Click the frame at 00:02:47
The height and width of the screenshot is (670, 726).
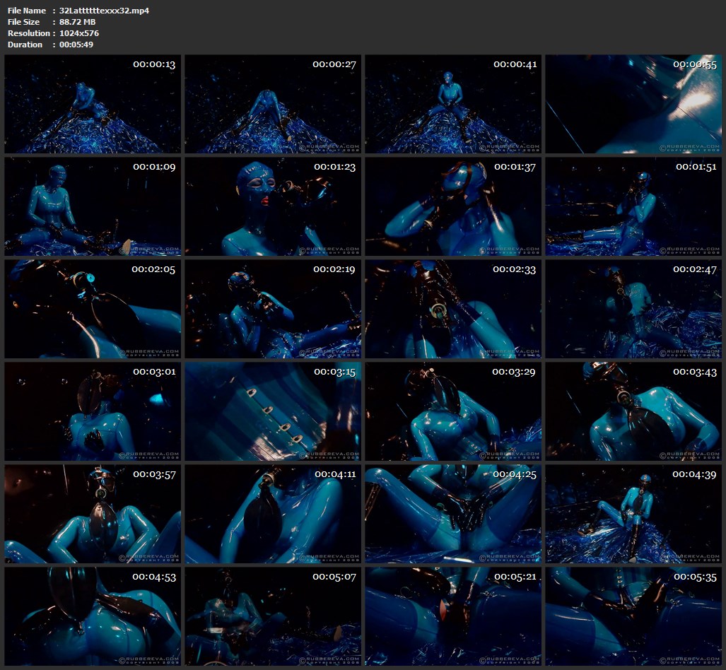[633, 309]
